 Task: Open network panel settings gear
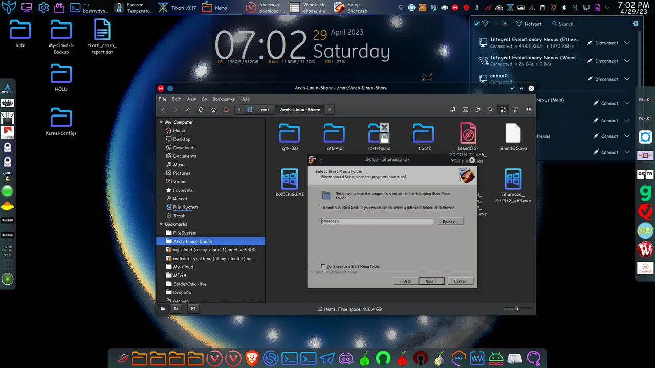[x=636, y=24]
